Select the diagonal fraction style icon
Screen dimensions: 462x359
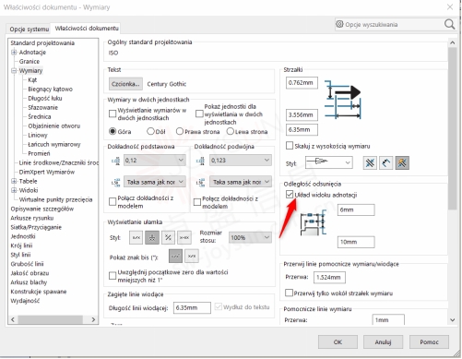pos(168,238)
